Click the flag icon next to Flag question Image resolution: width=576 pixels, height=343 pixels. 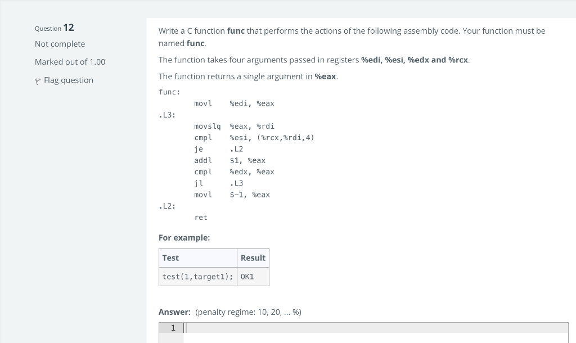pyautogui.click(x=37, y=80)
